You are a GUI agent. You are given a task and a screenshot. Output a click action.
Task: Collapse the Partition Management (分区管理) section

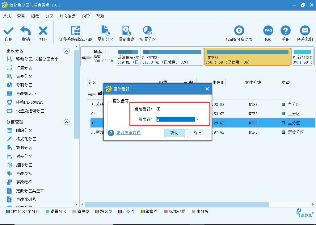[x=66, y=122]
